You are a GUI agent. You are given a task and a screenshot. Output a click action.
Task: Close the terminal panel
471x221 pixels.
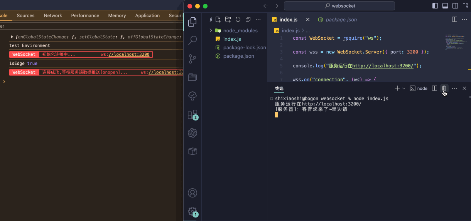(x=464, y=88)
